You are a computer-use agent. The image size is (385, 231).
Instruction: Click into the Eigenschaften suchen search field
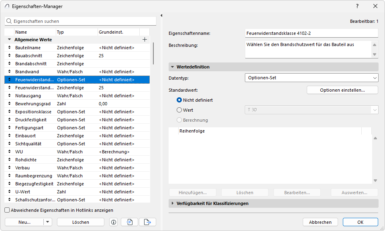tap(82, 21)
